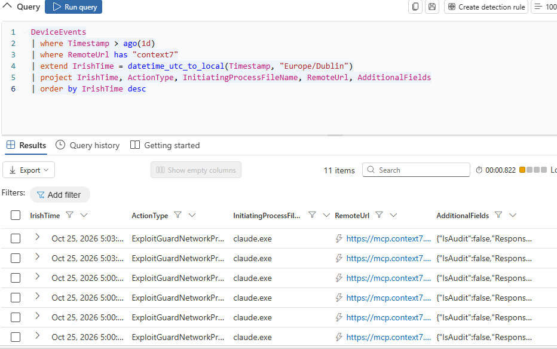Tick the select-all checkbox in the header row
This screenshot has height=349, width=557.
point(16,215)
